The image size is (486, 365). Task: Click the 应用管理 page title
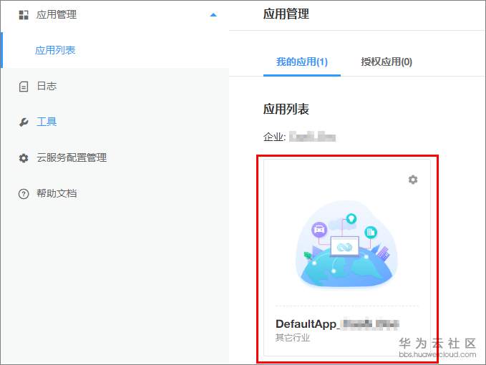tap(286, 14)
